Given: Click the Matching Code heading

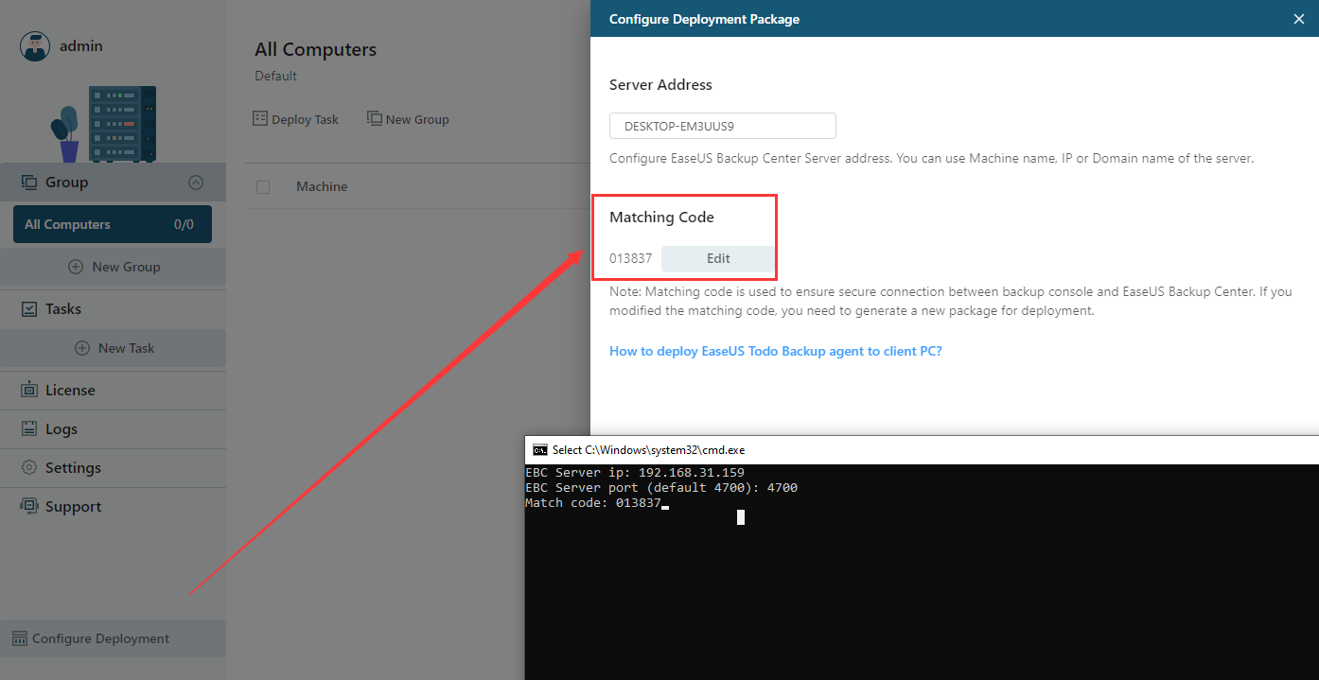Looking at the screenshot, I should pyautogui.click(x=661, y=218).
